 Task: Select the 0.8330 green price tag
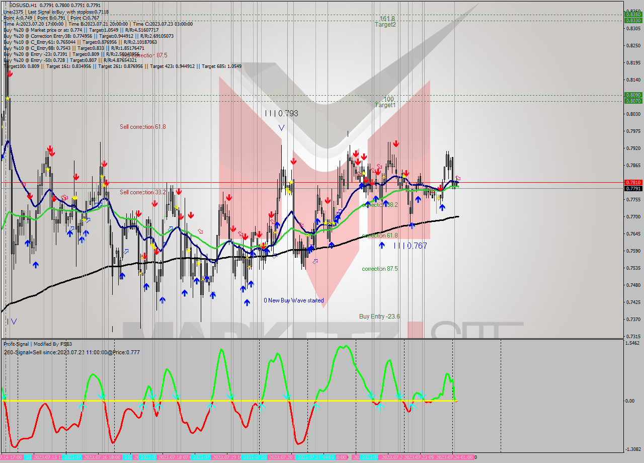632,20
